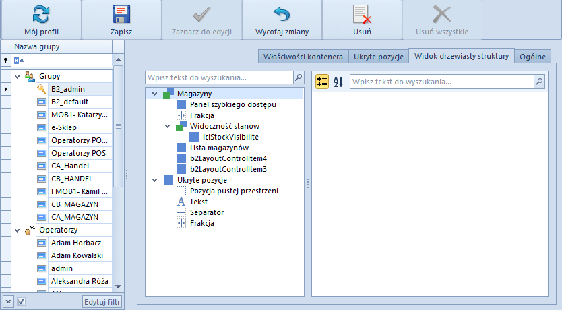Click the row indicator arrow for B2_admin
Screen dimensions: 562x310
6,89
